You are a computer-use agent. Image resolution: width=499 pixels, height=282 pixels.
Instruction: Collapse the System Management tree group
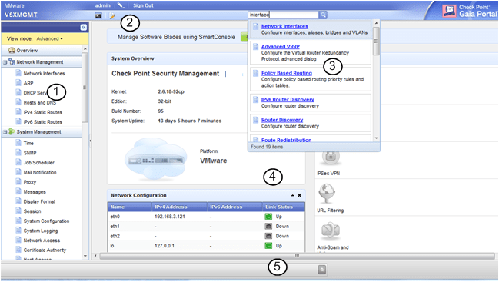5,132
